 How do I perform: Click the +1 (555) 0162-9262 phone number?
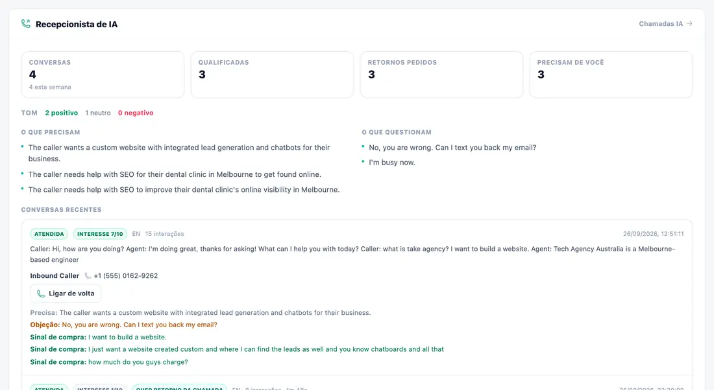coord(126,276)
